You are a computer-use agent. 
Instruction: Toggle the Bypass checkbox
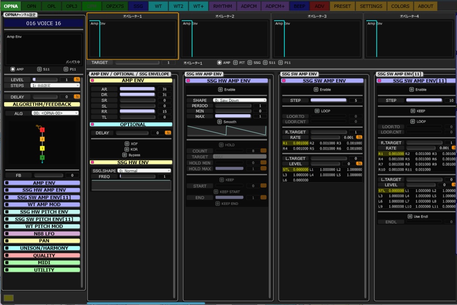125,155
